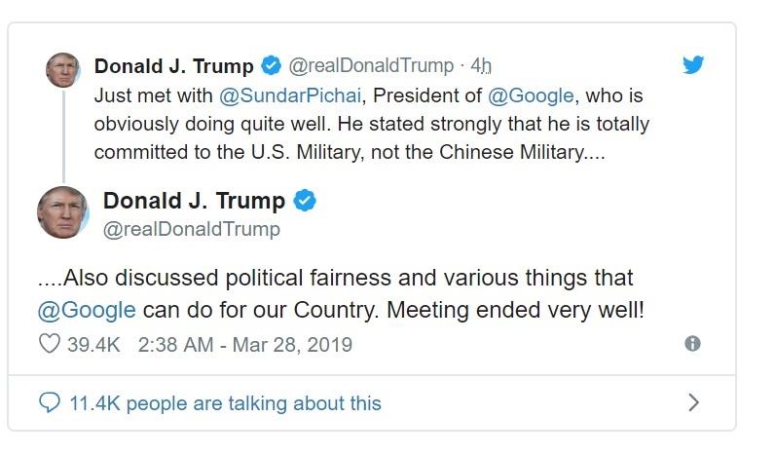The width and height of the screenshot is (775, 455).
Task: Open the large profile picture of Donald J. Trump
Action: [x=63, y=212]
